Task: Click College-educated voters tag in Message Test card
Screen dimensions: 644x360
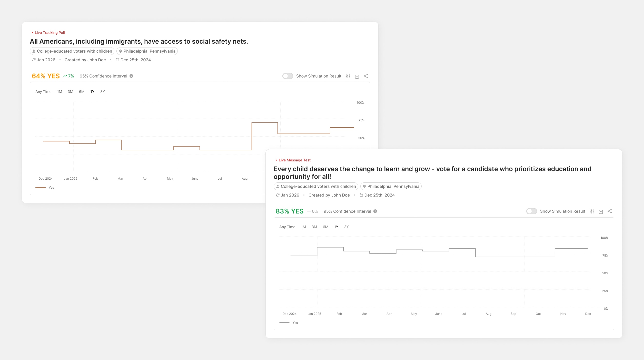Action: (x=316, y=186)
